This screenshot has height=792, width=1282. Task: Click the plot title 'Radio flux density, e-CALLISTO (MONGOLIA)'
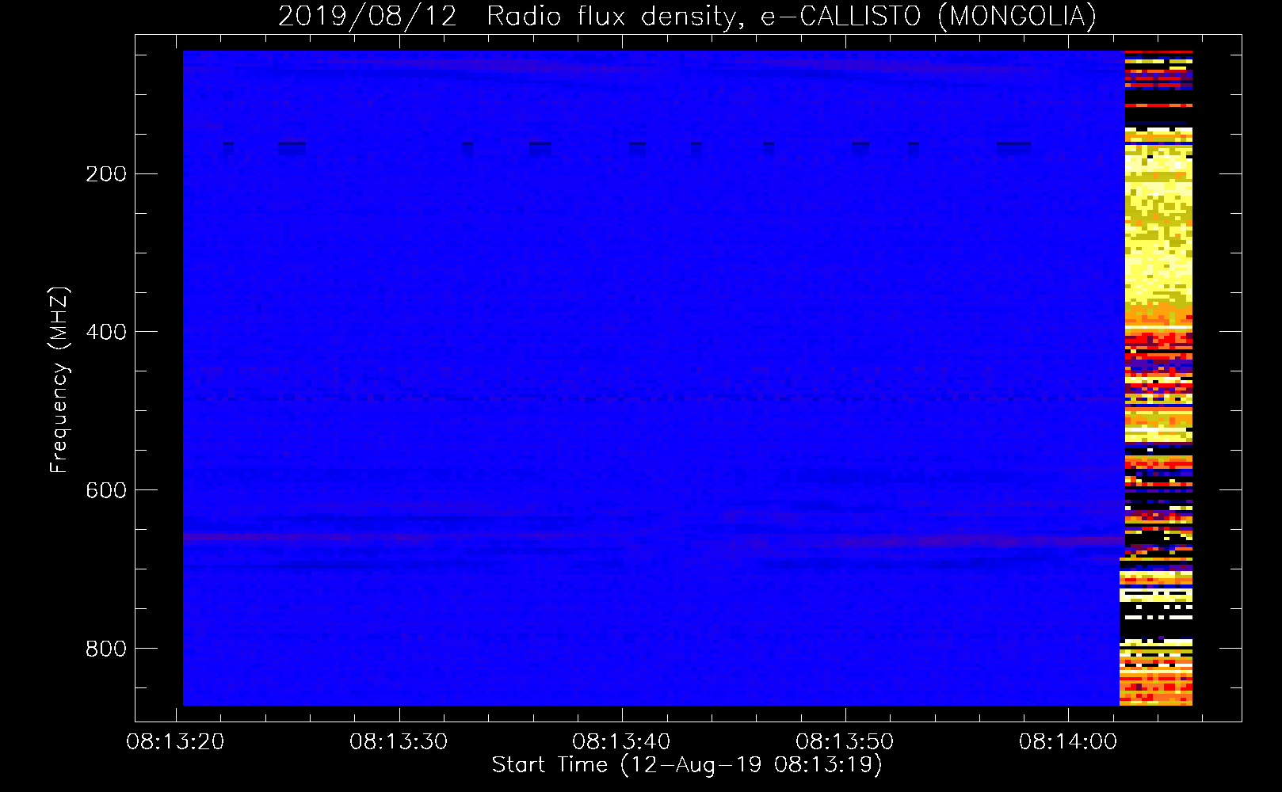coord(792,16)
